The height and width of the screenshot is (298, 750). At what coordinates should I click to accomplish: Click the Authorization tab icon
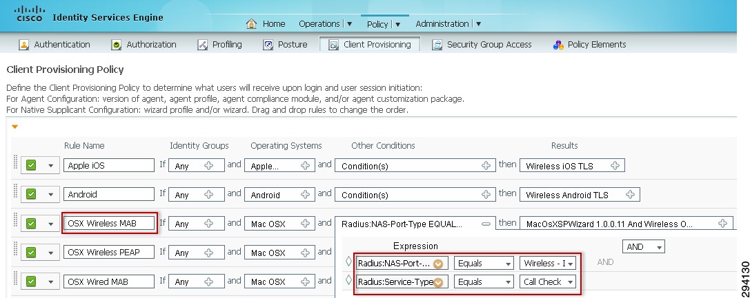pyautogui.click(x=116, y=45)
